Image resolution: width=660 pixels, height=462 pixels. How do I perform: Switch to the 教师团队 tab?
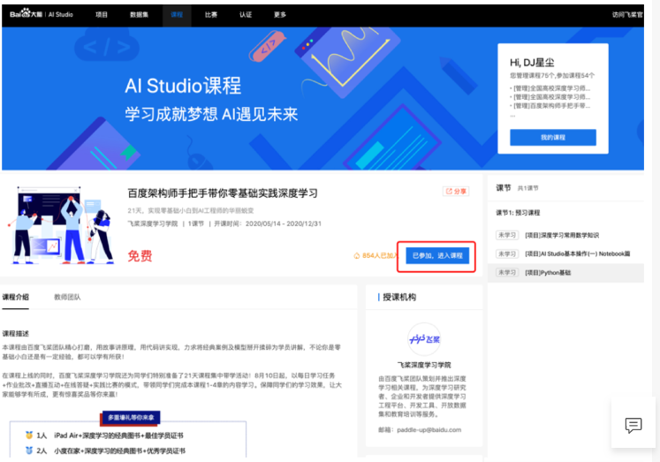67,297
